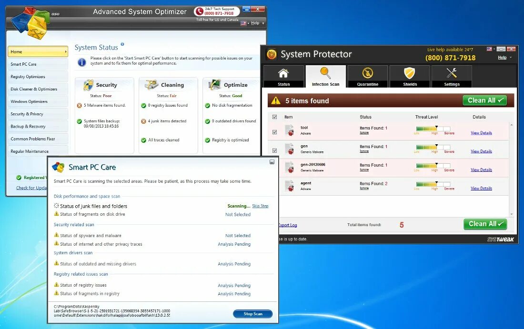Click the Export Log link
The image size is (524, 329).
pos(288,225)
